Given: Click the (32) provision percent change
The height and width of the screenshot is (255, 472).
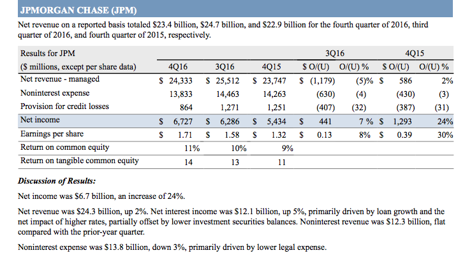Looking at the screenshot, I should 359,108.
